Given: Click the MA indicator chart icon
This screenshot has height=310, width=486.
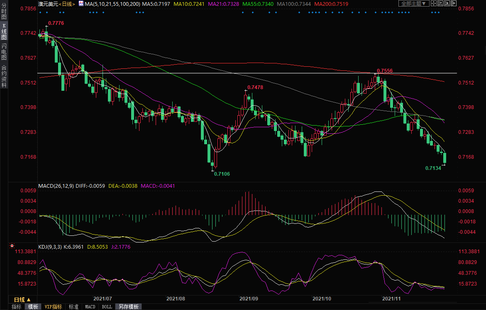Looking at the screenshot, I should pyautogui.click(x=81, y=4).
